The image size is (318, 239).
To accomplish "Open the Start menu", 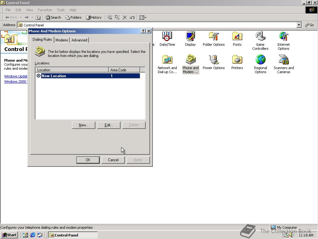I will point(9,235).
